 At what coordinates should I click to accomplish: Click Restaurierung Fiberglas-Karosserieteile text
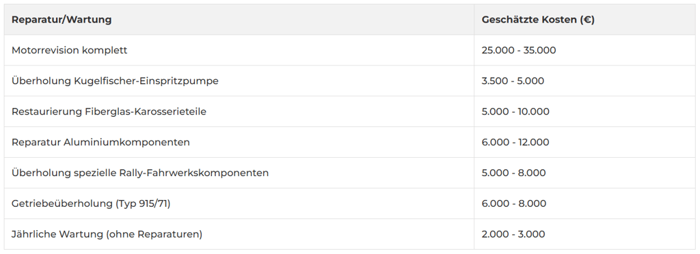(x=109, y=111)
